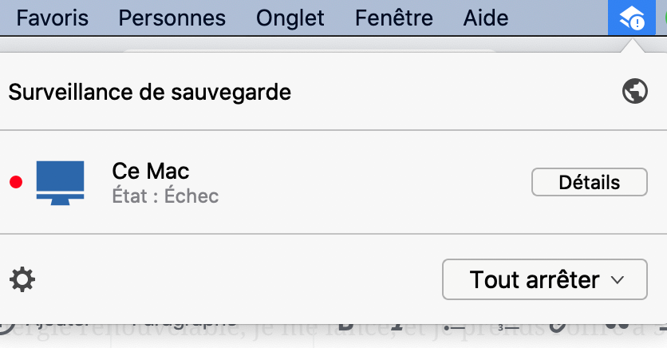
Task: Toggle bold formatting in the editor toolbar
Action: (x=346, y=326)
